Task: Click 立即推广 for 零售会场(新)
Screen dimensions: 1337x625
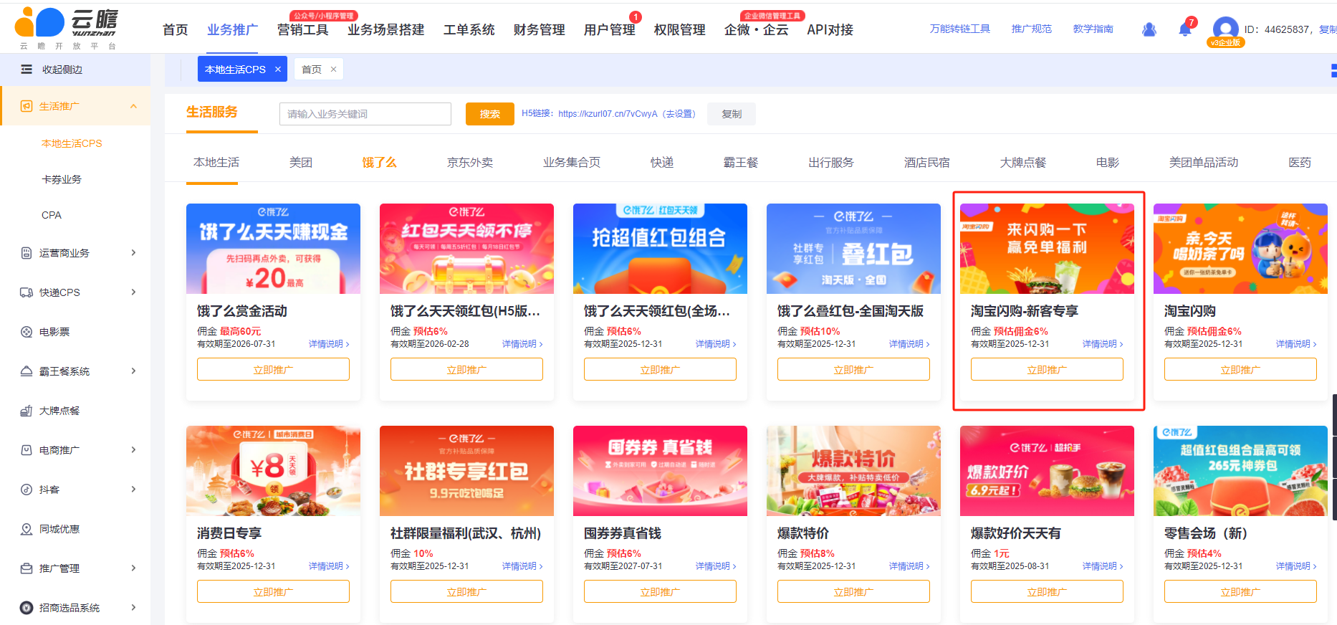Action: [x=1240, y=592]
